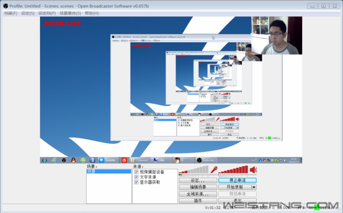Click the 停止串流 button
This screenshot has width=343, height=213.
tap(237, 181)
